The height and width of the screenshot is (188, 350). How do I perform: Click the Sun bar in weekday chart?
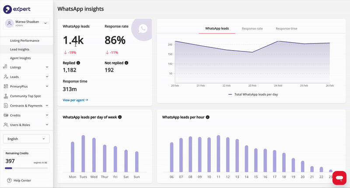tap(136, 162)
